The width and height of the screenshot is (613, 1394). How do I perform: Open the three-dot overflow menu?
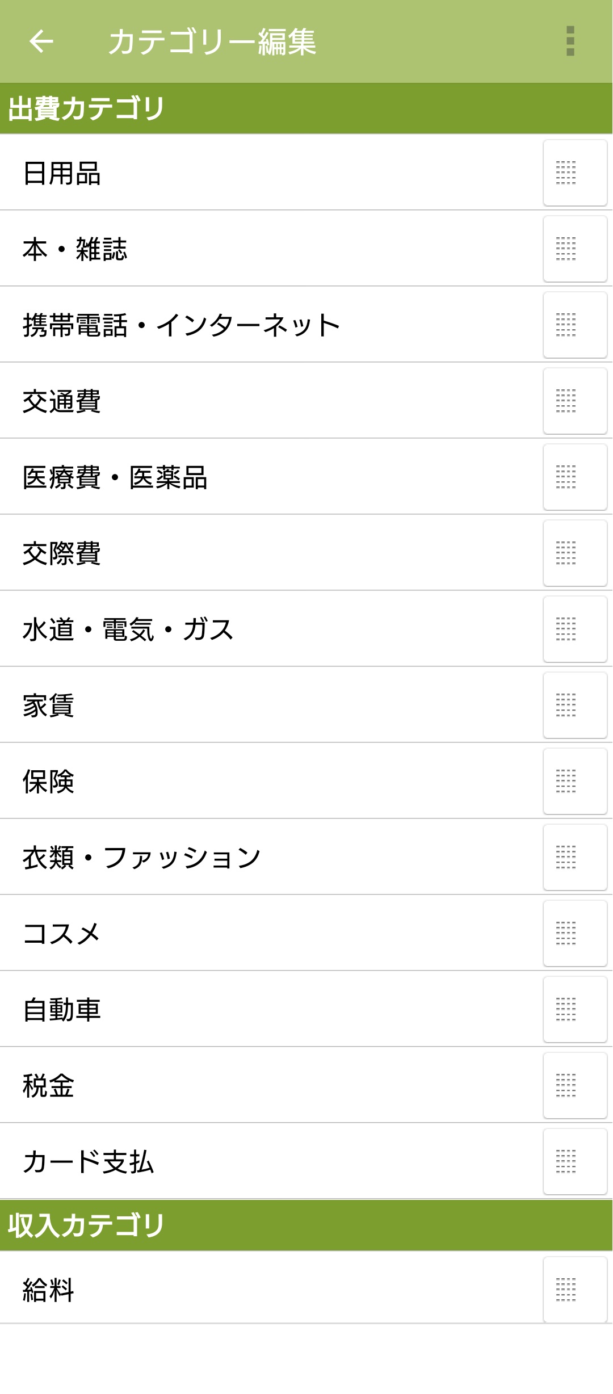coord(570,41)
